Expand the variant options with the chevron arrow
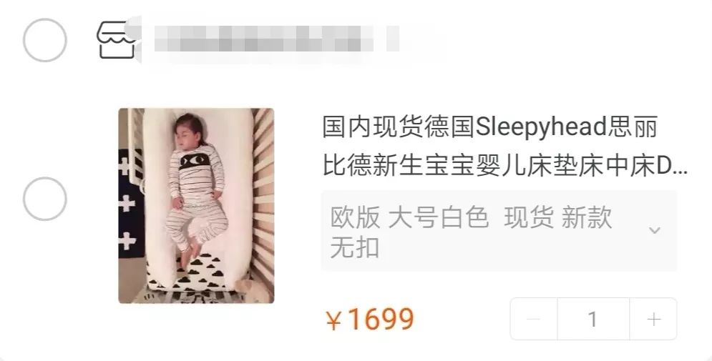712x361 pixels. point(654,230)
